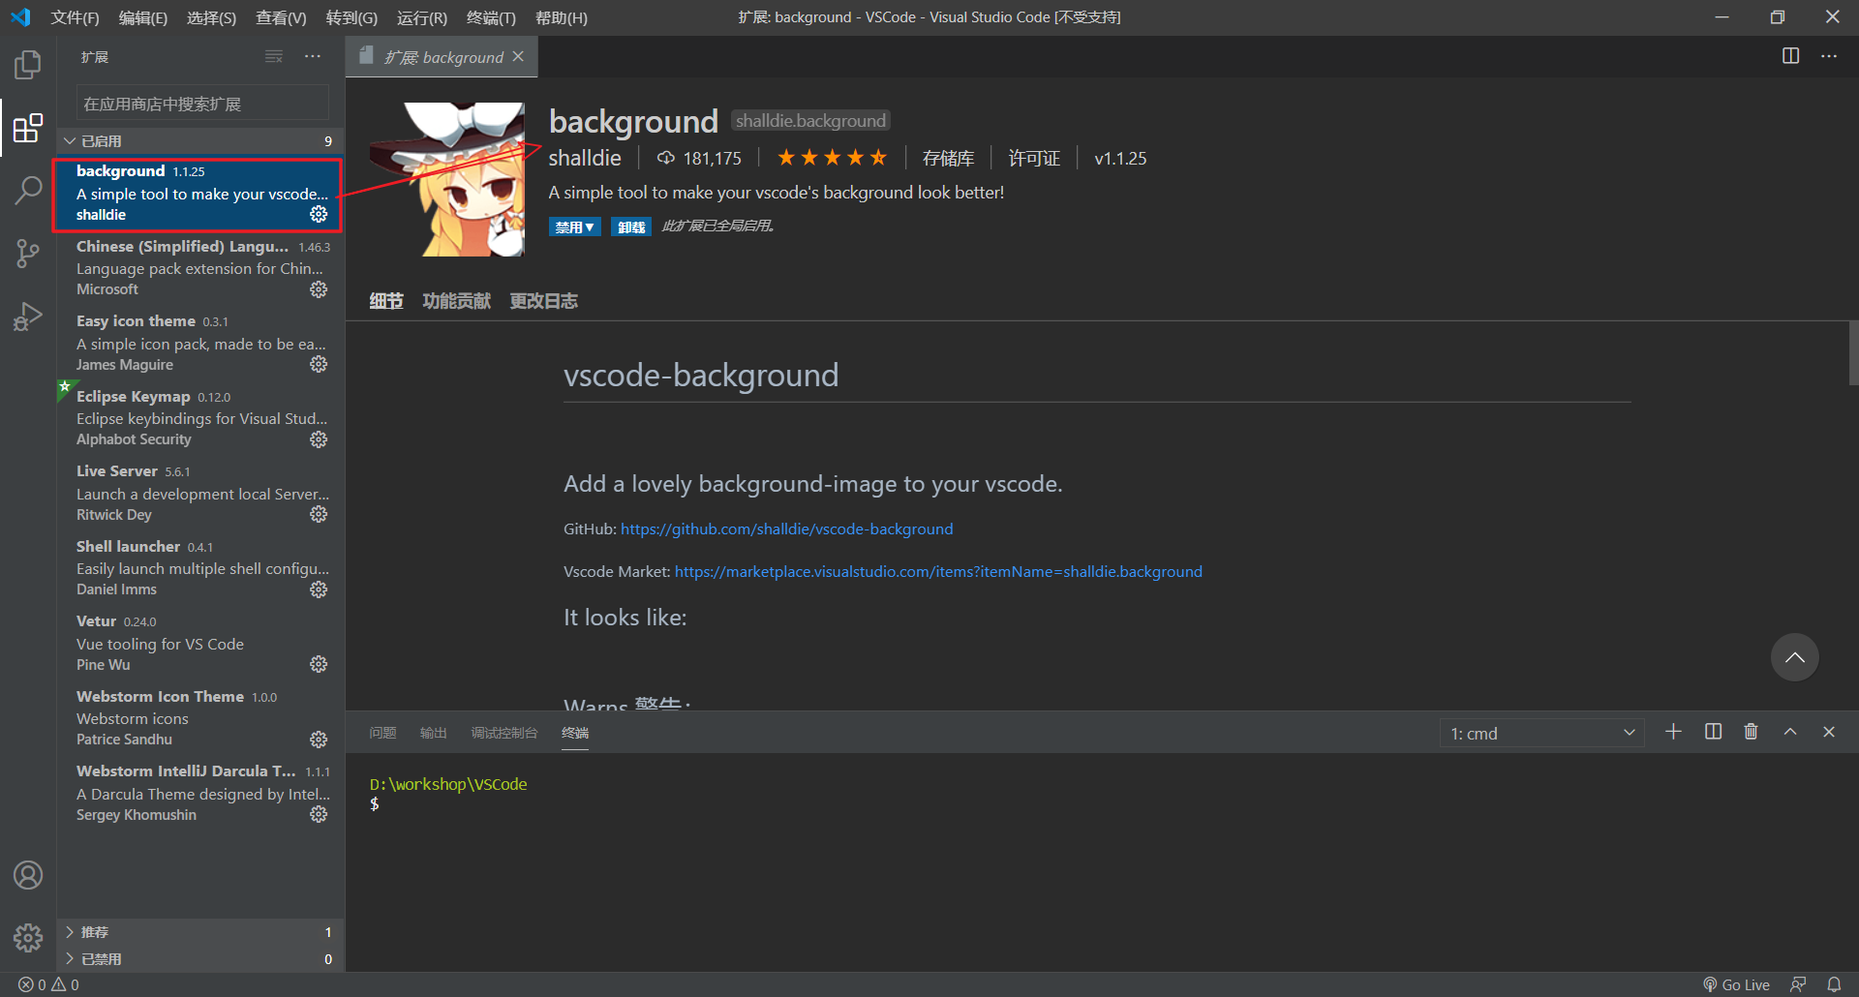Click Go Live in status bar
The image size is (1859, 997).
tap(1737, 984)
